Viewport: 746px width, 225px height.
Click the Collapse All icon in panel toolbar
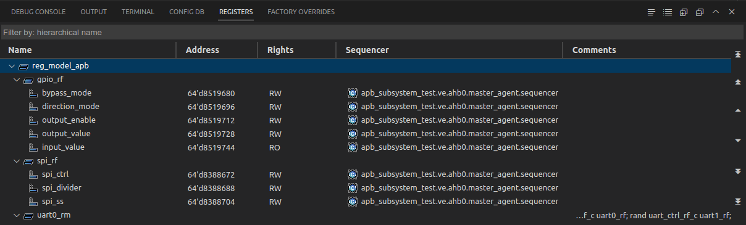pyautogui.click(x=699, y=12)
